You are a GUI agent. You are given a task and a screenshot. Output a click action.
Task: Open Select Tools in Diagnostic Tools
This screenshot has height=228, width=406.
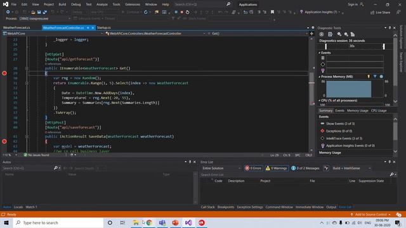point(330,34)
